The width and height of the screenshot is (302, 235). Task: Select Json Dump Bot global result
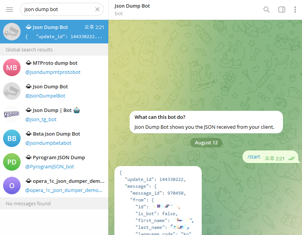tap(54, 91)
